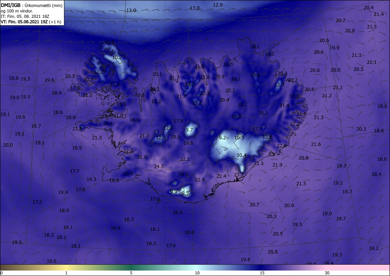The image size is (390, 276).
Task: Select the 13.8 value in the northeast
Action: (x=255, y=75)
